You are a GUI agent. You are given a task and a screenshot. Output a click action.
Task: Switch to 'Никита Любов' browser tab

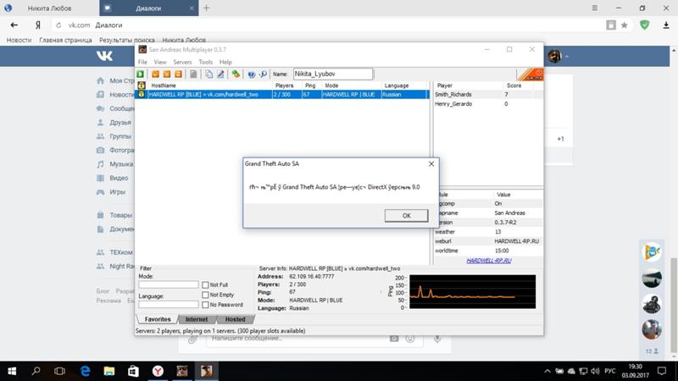tap(50, 8)
